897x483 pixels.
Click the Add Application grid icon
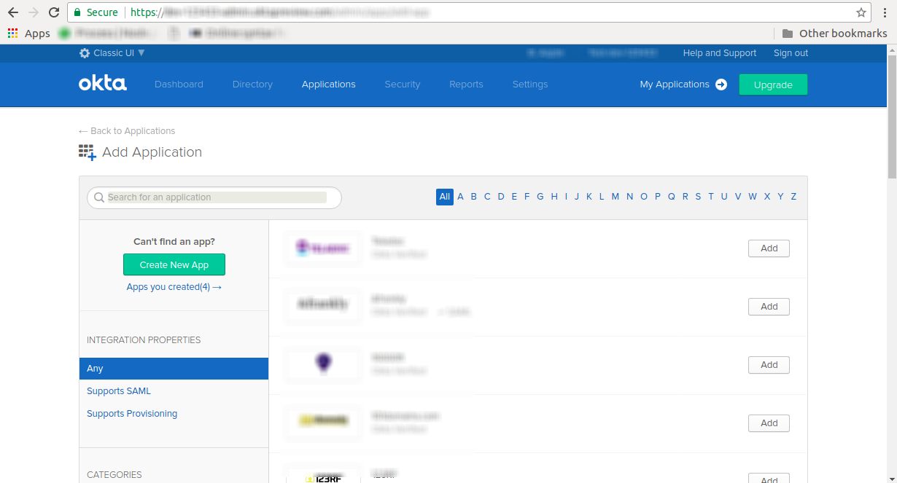coord(87,152)
